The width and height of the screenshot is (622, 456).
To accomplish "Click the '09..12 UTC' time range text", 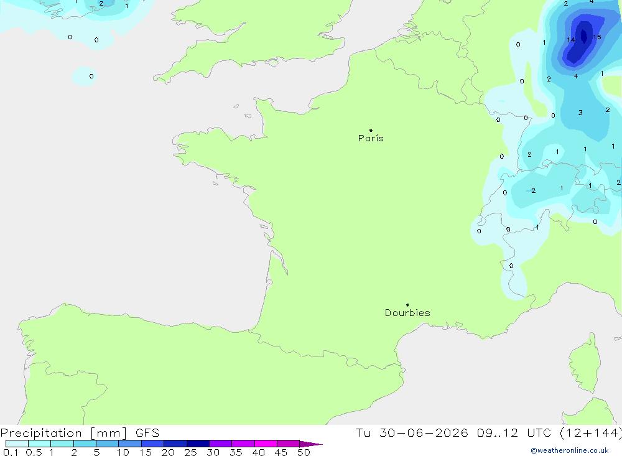I will [x=514, y=432].
